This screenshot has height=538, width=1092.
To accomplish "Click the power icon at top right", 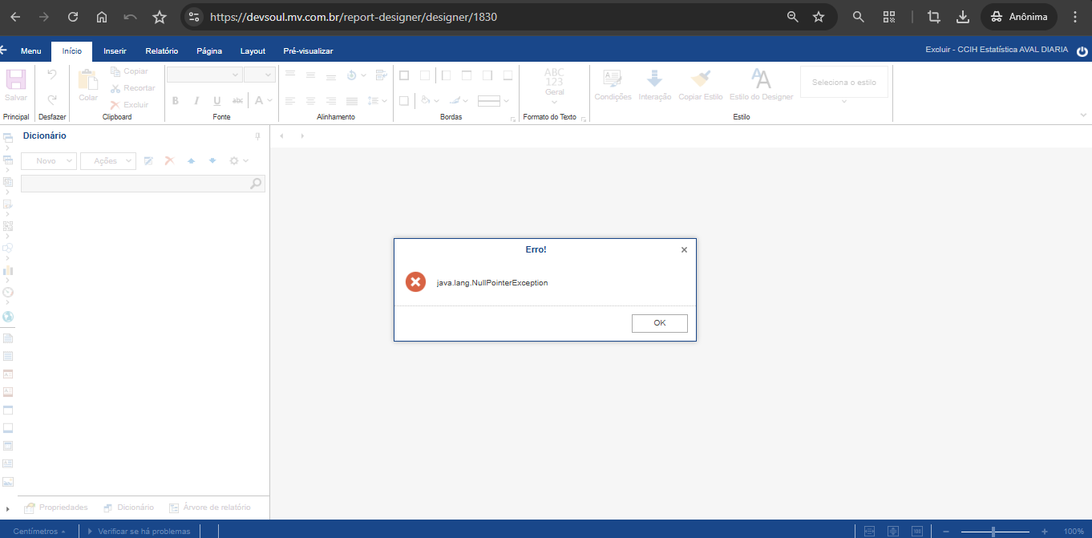I will point(1082,51).
